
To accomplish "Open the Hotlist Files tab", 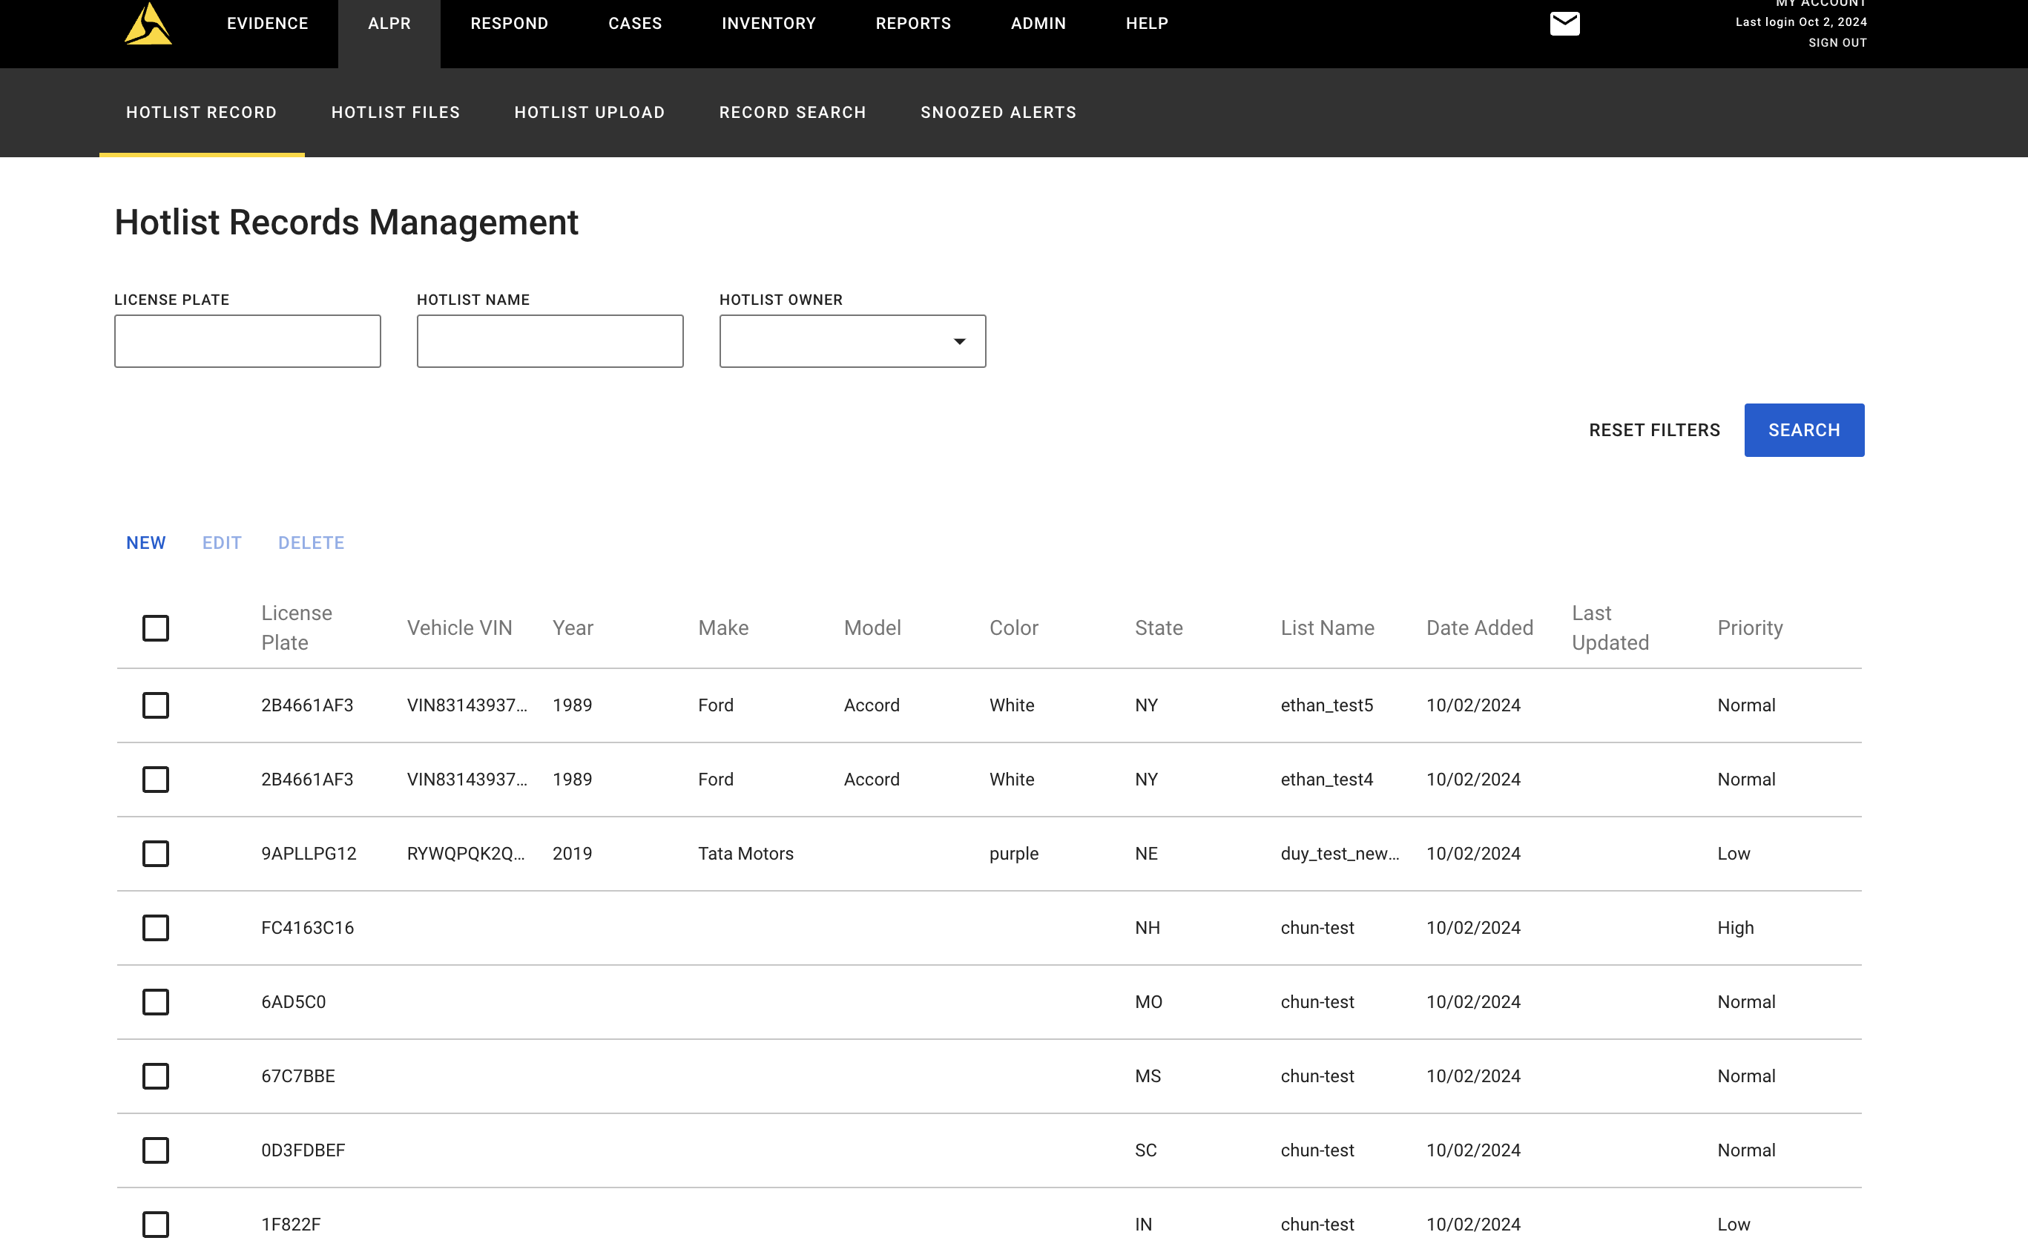I will [395, 113].
